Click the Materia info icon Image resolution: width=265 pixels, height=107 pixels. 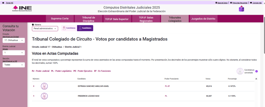point(33,25)
